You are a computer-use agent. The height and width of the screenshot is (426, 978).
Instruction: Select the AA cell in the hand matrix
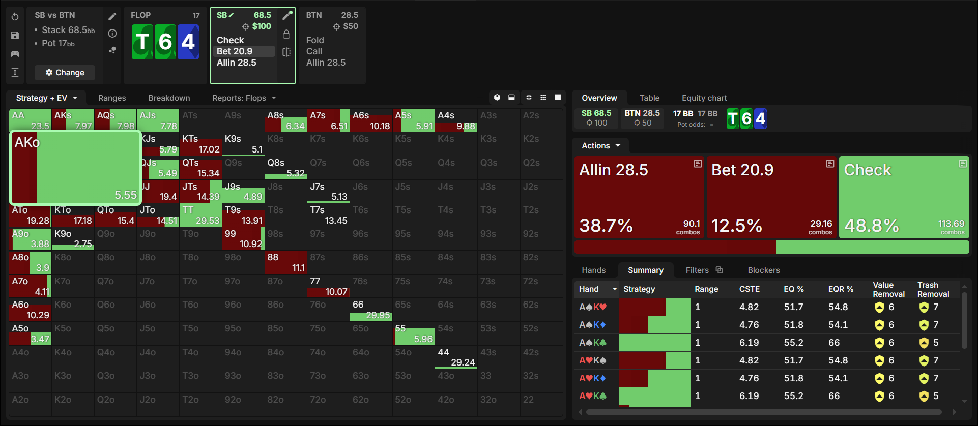[x=30, y=120]
